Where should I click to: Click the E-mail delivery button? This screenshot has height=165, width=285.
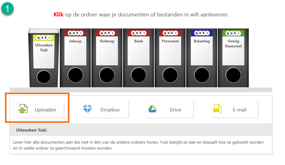click(x=235, y=110)
